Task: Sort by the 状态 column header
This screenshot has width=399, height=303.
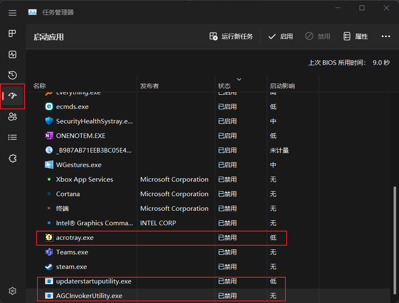Action: 241,84
